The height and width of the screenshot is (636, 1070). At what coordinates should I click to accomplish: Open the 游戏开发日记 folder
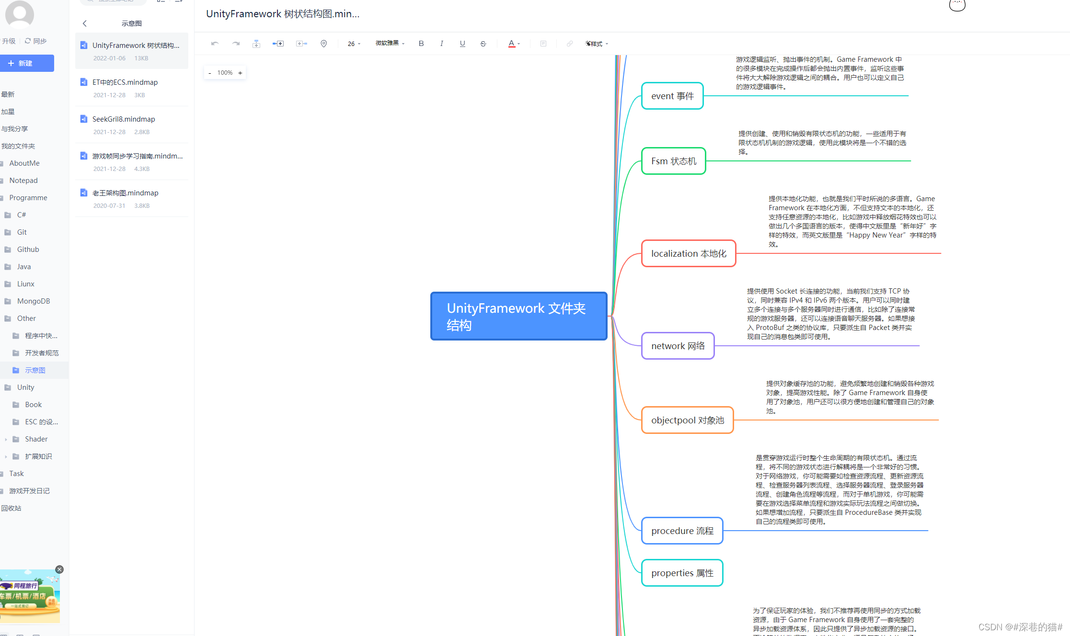coord(29,491)
